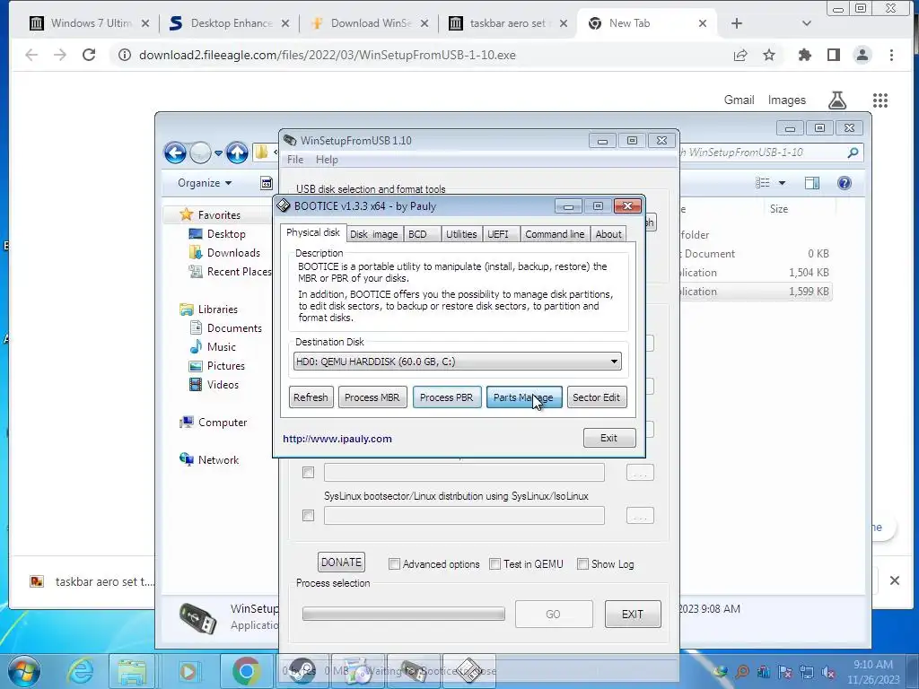Close the taskbar aero set tab
Viewport: 919px width, 689px height.
point(564,23)
